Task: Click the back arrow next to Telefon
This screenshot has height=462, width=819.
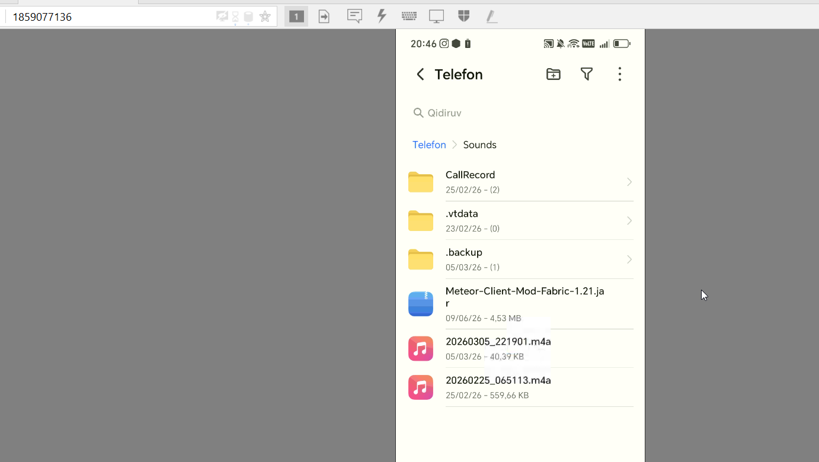Action: [x=420, y=74]
